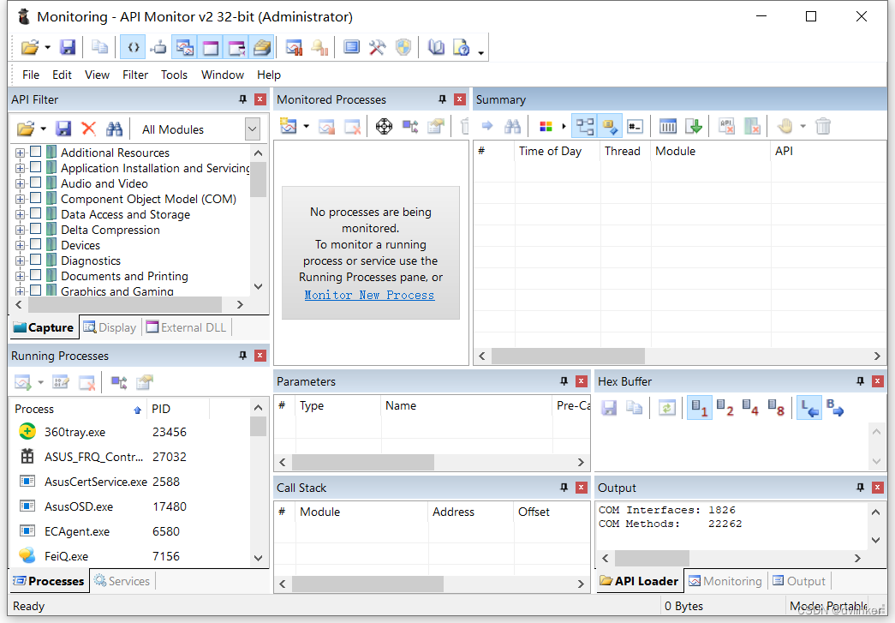Click the trash can icon in Summary toolbar
Screen dimensions: 895x623
coord(823,126)
